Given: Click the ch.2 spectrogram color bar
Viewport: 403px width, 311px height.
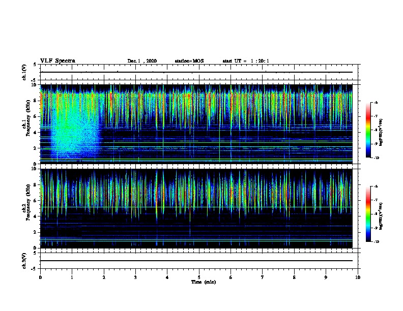Looking at the screenshot, I should 368,214.
